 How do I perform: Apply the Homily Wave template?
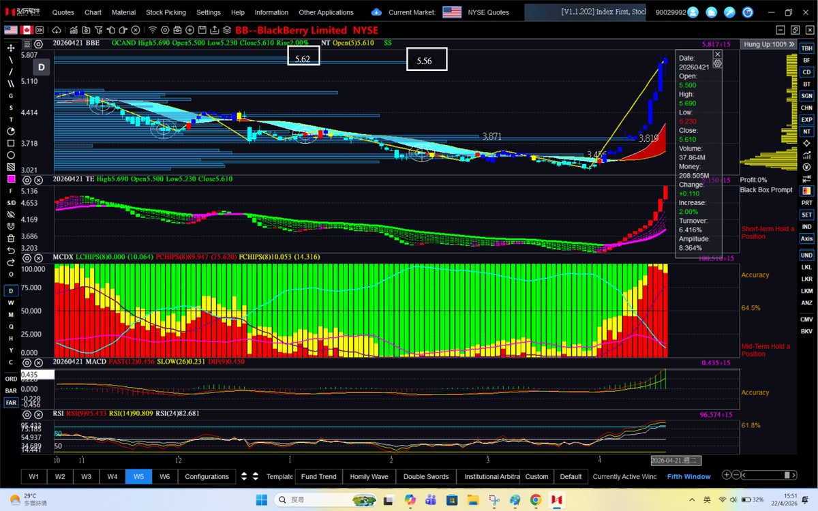[x=369, y=476]
